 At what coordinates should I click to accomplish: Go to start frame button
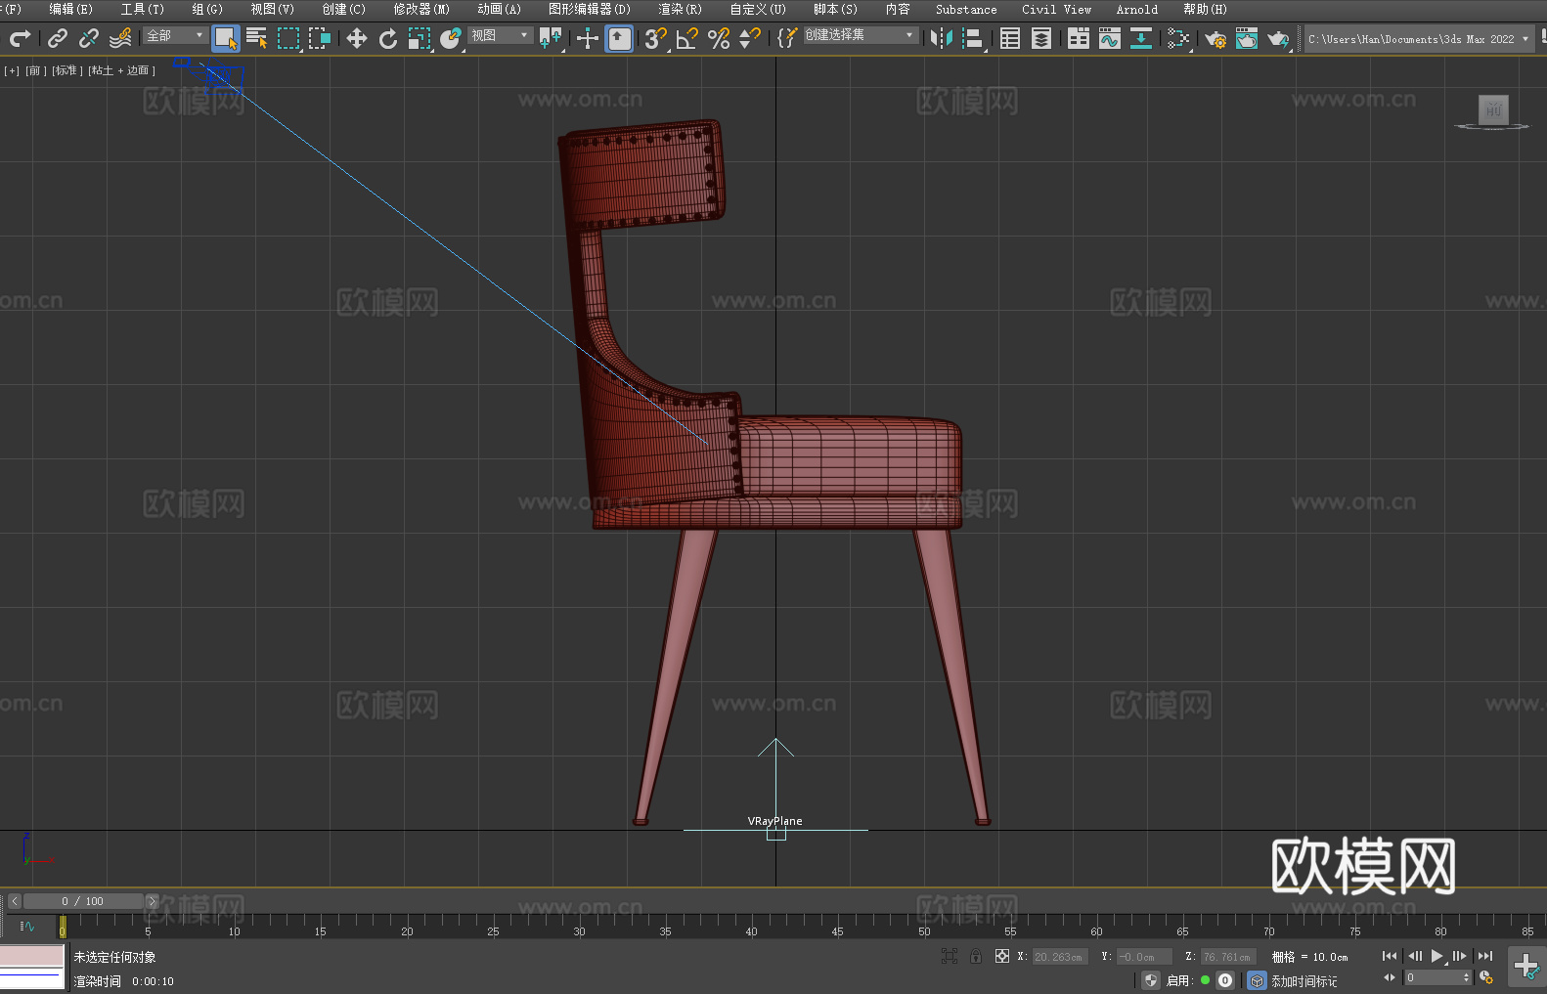1390,956
